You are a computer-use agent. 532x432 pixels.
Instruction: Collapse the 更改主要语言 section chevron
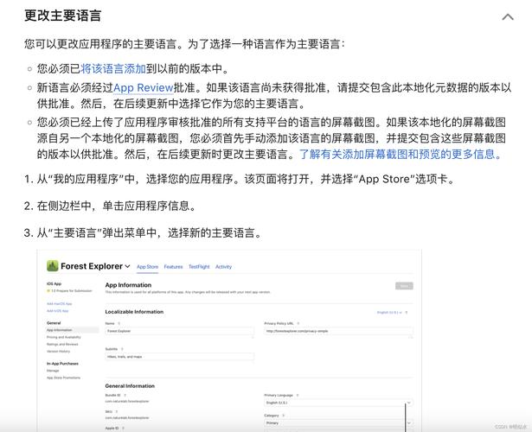508,17
